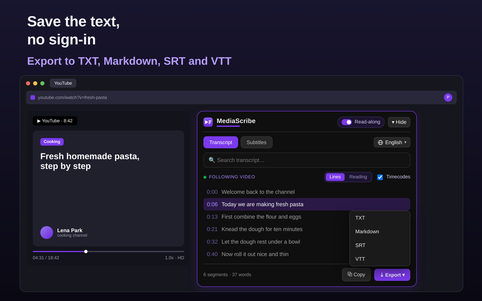Jump to 'First combine the flour and eggs'
Image resolution: width=482 pixels, height=301 pixels.
(261, 217)
